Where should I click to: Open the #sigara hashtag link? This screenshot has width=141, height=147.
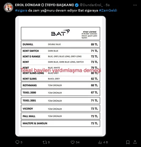[x=21, y=11]
